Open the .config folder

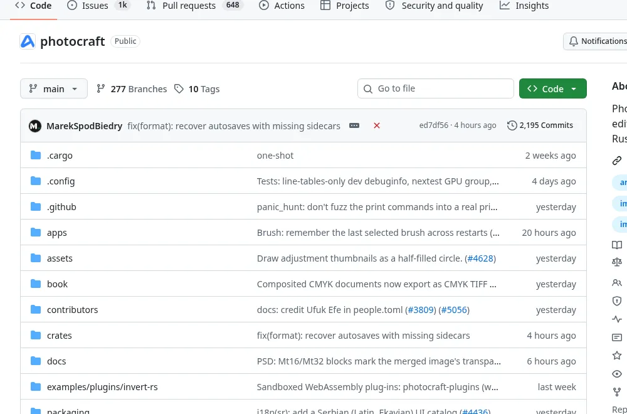pos(61,181)
